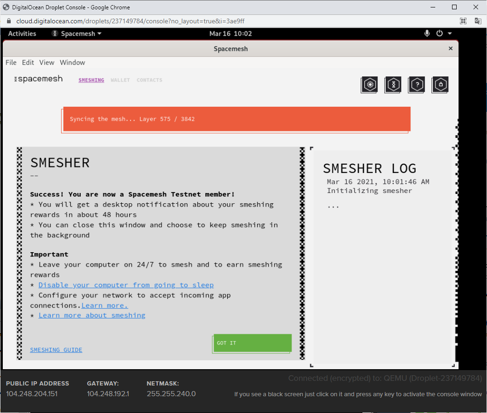
Task: Switch to the CONTACTS tab
Action: pos(149,80)
